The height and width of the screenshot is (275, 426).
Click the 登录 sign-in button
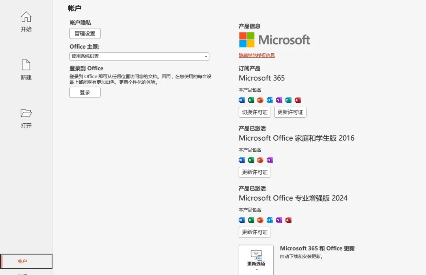(x=85, y=92)
